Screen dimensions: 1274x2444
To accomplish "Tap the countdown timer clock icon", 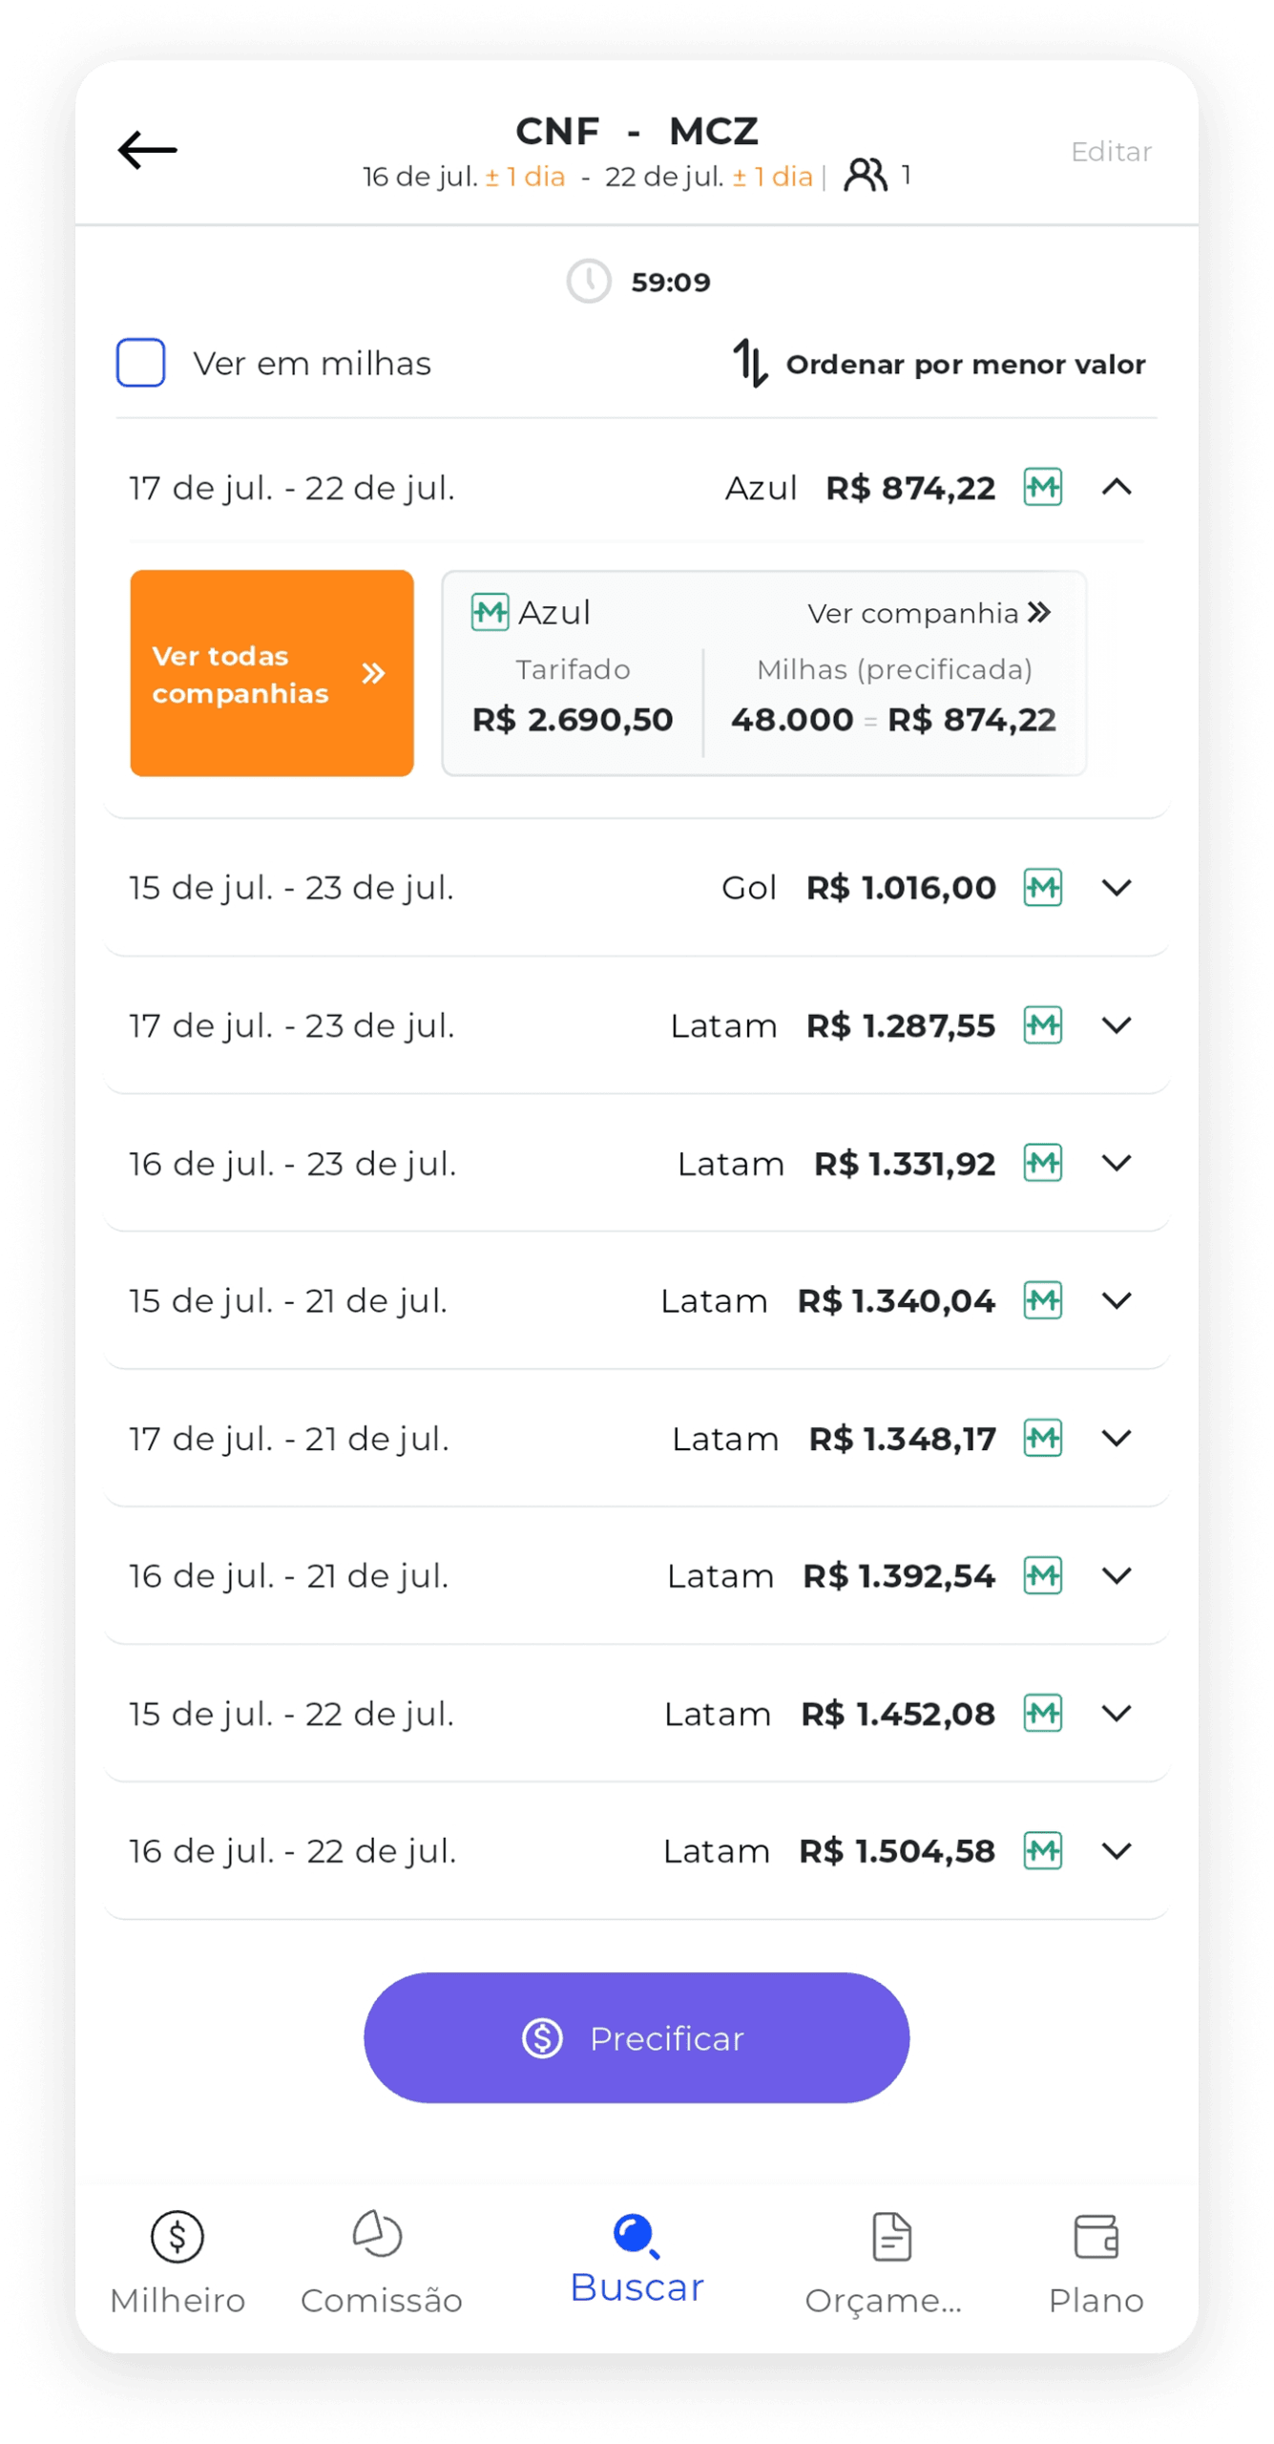I will tap(589, 282).
